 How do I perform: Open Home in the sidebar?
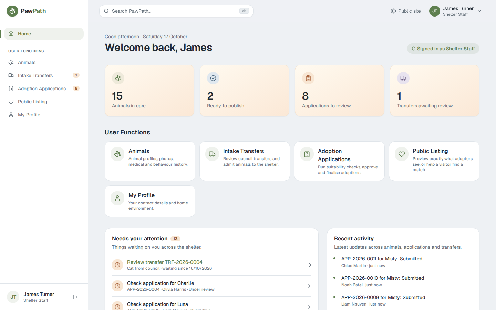pyautogui.click(x=44, y=34)
